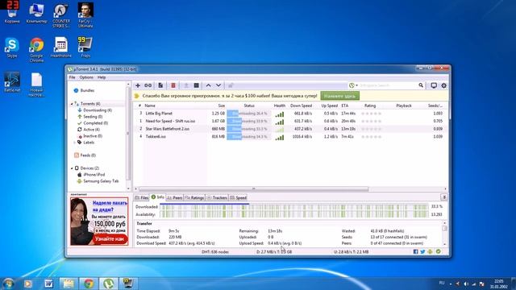The image size is (516, 290).
Task: Click the green banner button
Action: [339, 96]
